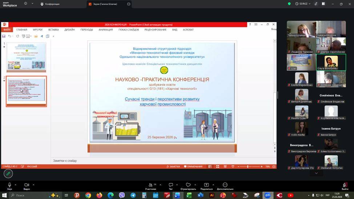
Task: Mute the microphone with Звук button
Action: [x=9, y=185]
